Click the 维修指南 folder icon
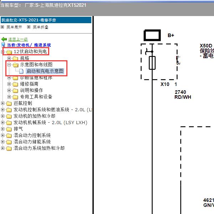Viewport: 214px width, 214px height. point(15,84)
